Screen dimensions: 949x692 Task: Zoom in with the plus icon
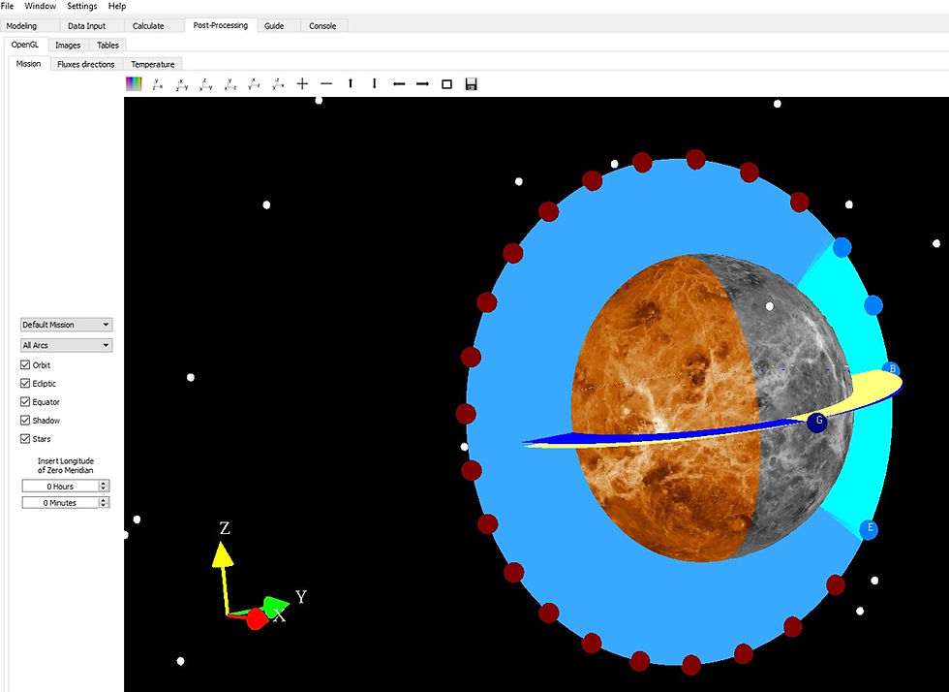[302, 83]
